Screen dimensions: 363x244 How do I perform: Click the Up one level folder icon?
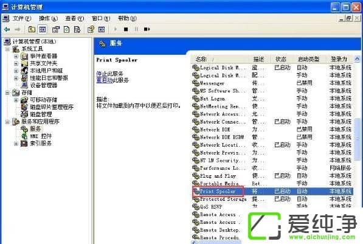(x=32, y=29)
